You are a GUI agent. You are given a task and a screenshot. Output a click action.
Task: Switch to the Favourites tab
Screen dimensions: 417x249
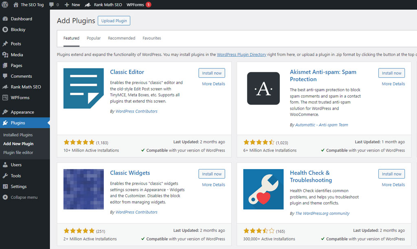(151, 38)
